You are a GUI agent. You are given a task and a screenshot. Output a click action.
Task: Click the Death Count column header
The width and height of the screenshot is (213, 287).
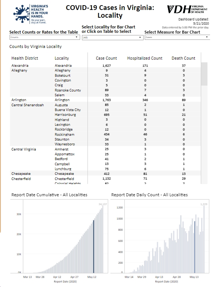183,58
